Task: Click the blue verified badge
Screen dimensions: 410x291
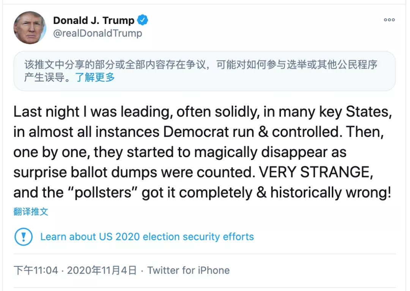Action: coord(143,20)
